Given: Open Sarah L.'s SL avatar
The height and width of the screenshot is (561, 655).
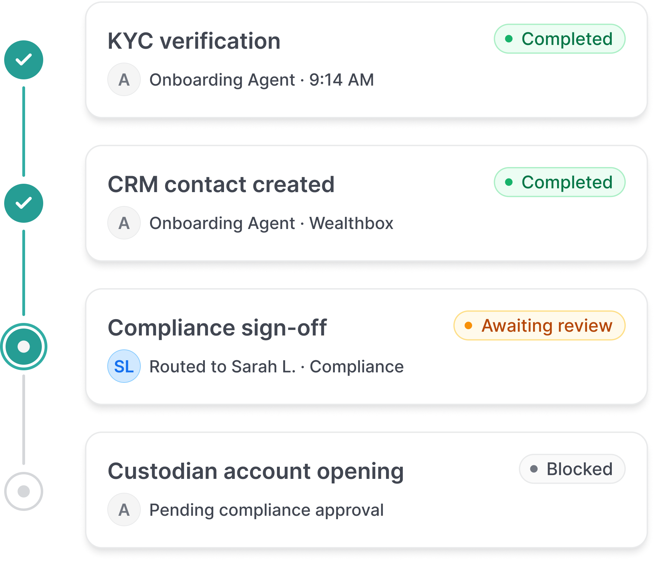Looking at the screenshot, I should 124,366.
